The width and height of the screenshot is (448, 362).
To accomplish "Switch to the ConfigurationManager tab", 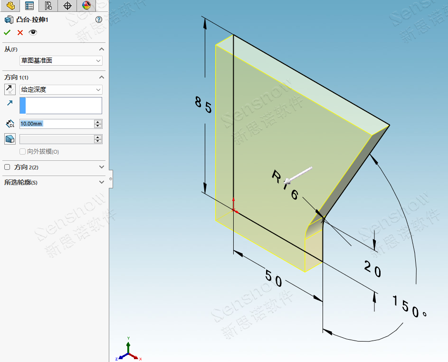I will coord(48,6).
